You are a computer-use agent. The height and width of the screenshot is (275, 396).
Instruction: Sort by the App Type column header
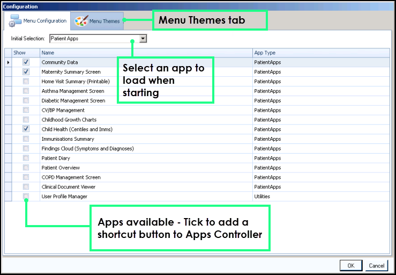[x=320, y=53]
